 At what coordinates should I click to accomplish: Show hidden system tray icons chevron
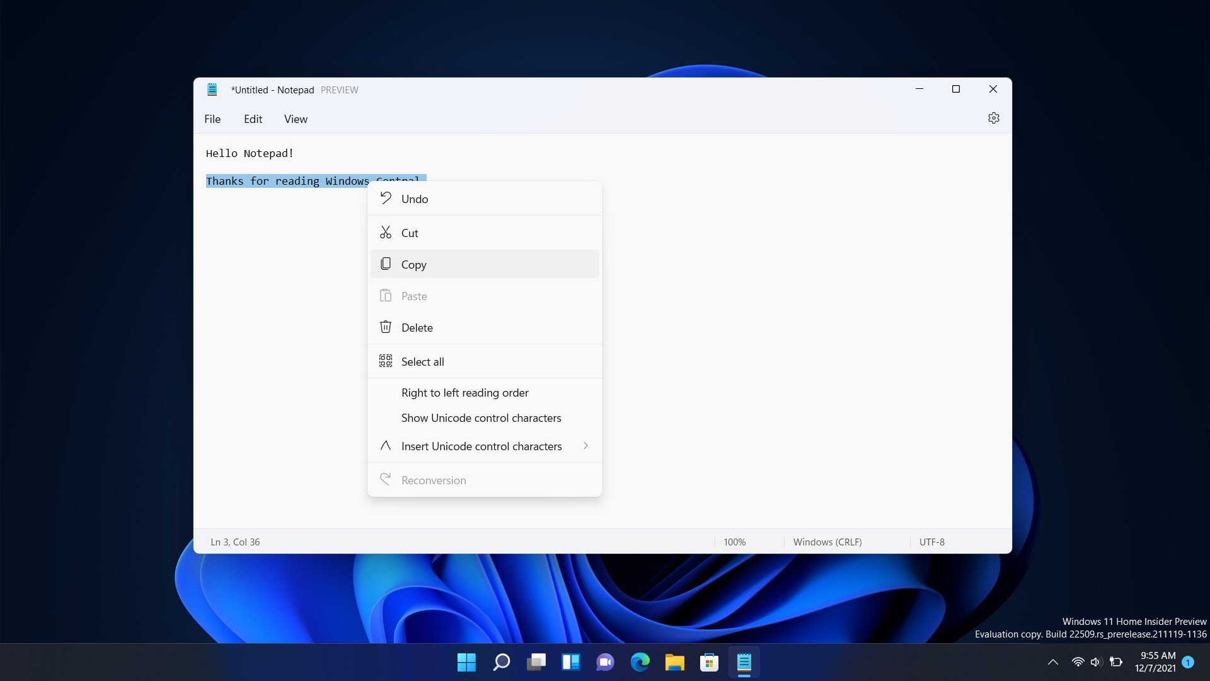point(1052,662)
